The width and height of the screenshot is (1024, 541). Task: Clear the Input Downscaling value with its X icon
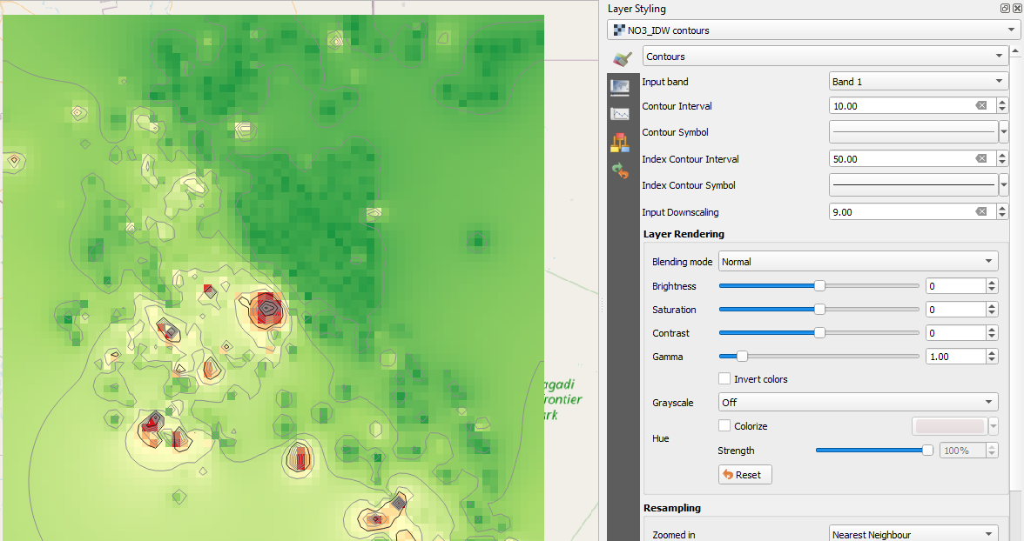click(981, 211)
